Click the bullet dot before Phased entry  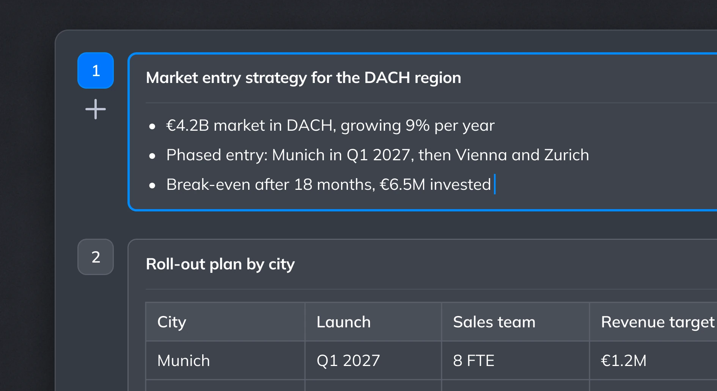coord(152,156)
